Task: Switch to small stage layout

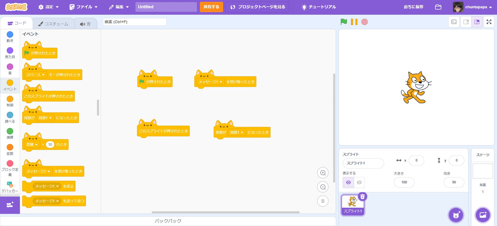Action: pyautogui.click(x=466, y=22)
